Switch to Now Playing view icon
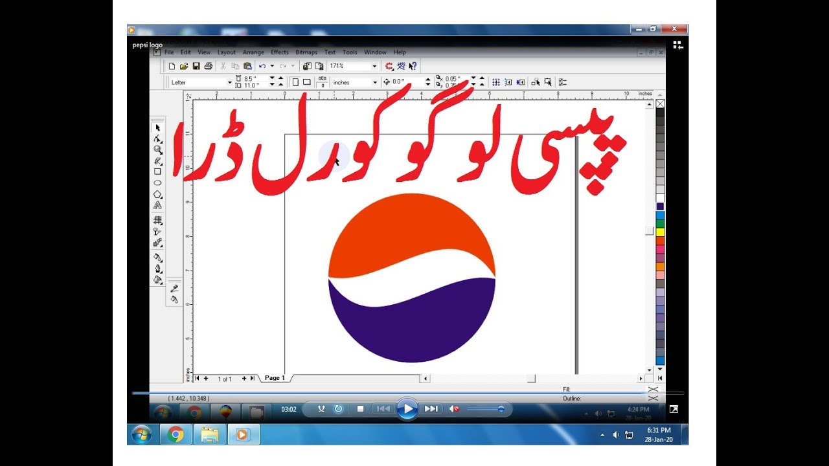 (x=677, y=45)
